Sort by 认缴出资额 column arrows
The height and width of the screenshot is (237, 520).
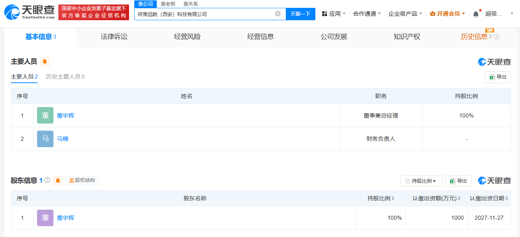[459, 198]
